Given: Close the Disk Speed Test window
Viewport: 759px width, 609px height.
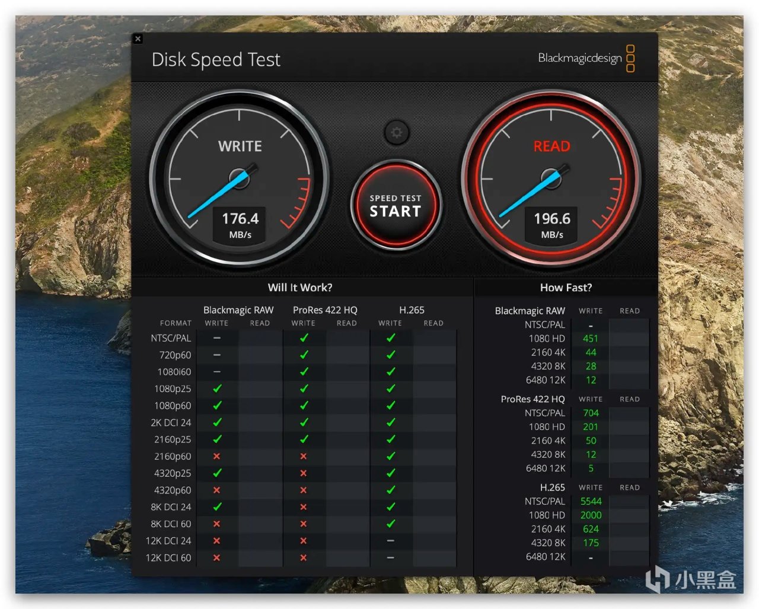Looking at the screenshot, I should (138, 39).
